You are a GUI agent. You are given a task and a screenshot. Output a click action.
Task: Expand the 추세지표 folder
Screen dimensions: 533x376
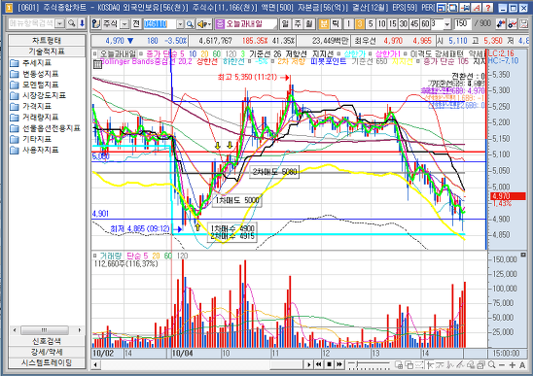click(x=30, y=63)
